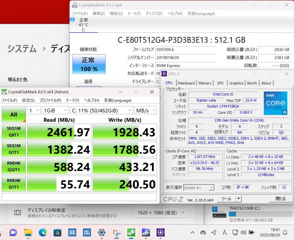Screen dimensions: 294x240
Task: Select the blue disk status orb in CrystalDiskInfo
Action: point(72,19)
